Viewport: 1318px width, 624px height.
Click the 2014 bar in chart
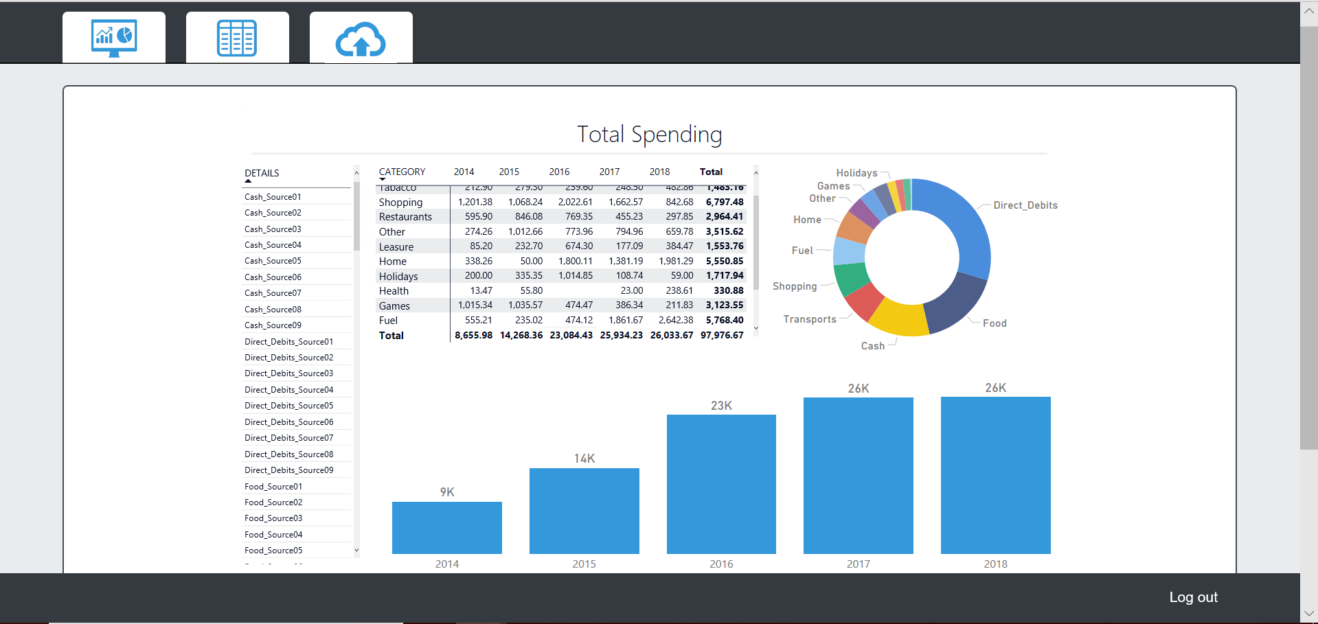tap(446, 527)
